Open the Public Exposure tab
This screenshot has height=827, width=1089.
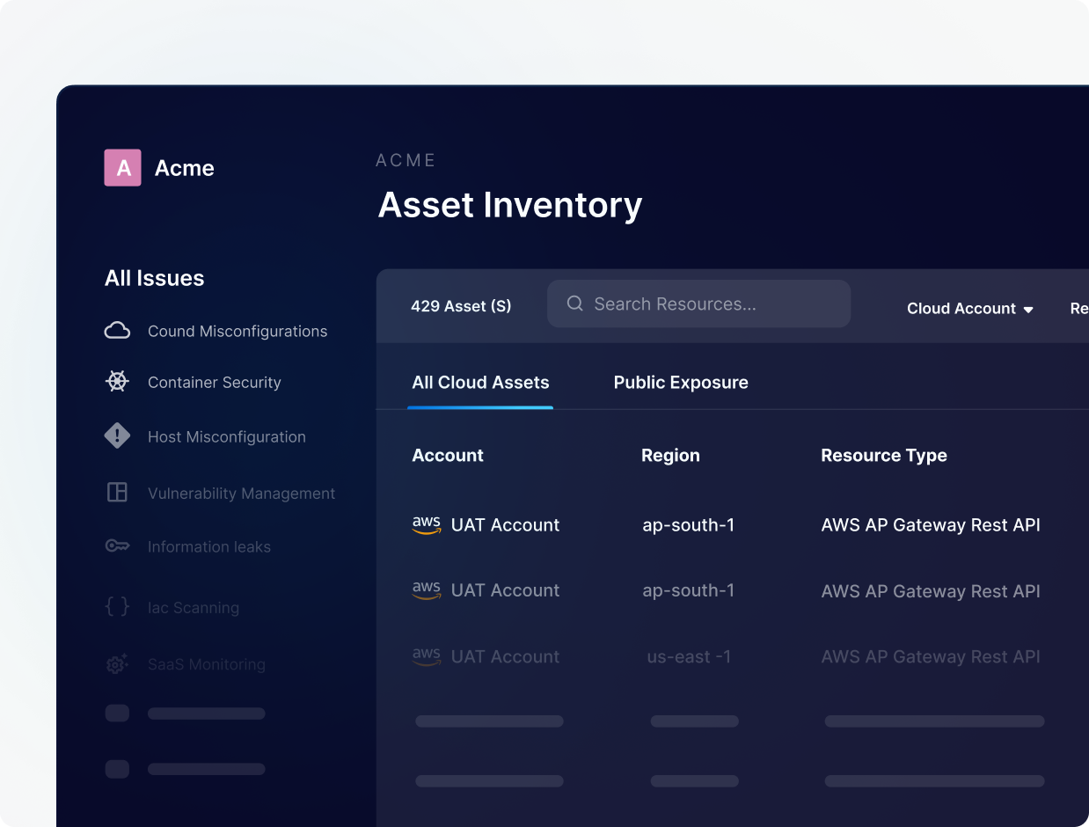pos(680,383)
